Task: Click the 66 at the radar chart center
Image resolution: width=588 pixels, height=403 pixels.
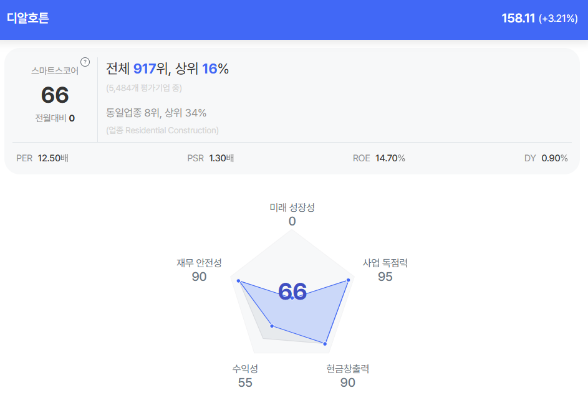Action: tap(292, 292)
